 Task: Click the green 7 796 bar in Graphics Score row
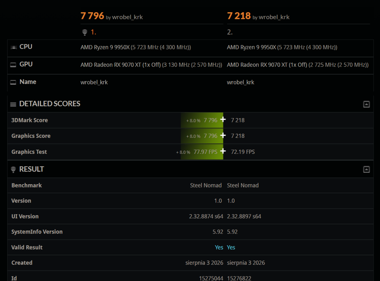coord(202,136)
